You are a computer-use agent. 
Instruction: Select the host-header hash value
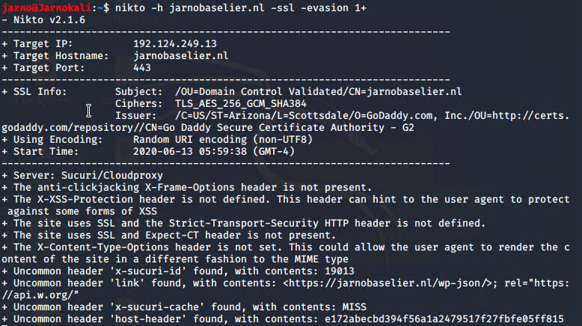tap(444, 319)
